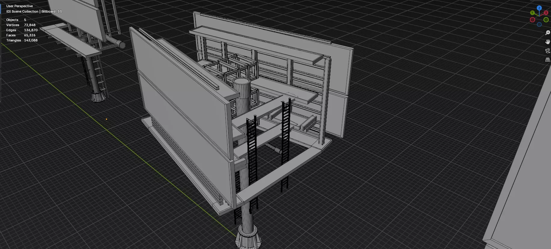Toggle perspective/orthographic grid icon
551x249 pixels.
[x=548, y=60]
